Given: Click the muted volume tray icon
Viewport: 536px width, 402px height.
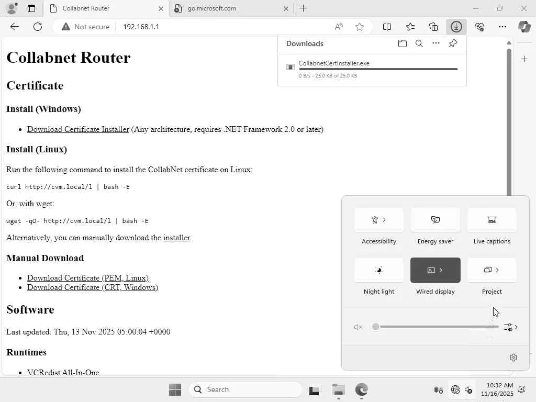Looking at the screenshot, I should tap(468, 389).
